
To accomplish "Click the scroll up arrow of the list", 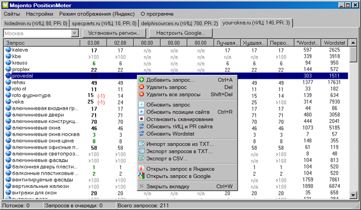I will 353,43.
